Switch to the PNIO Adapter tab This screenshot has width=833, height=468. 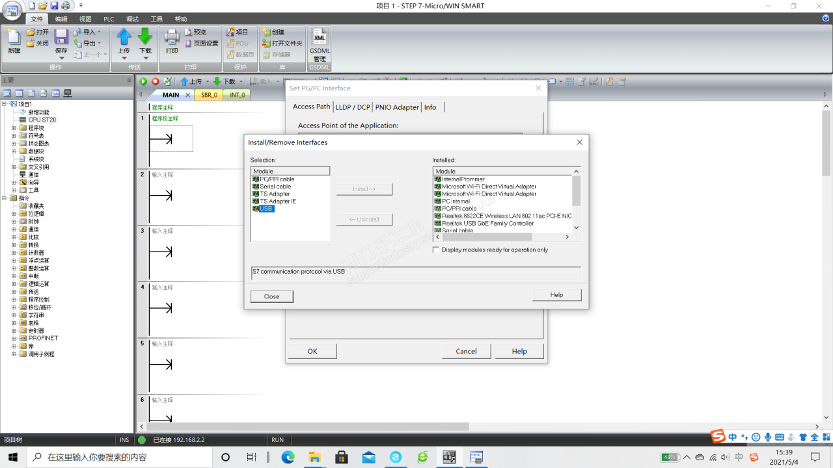[397, 107]
